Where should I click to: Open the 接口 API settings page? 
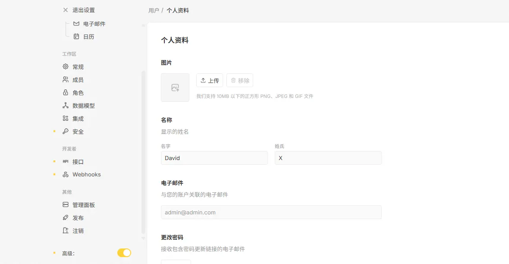(x=78, y=162)
